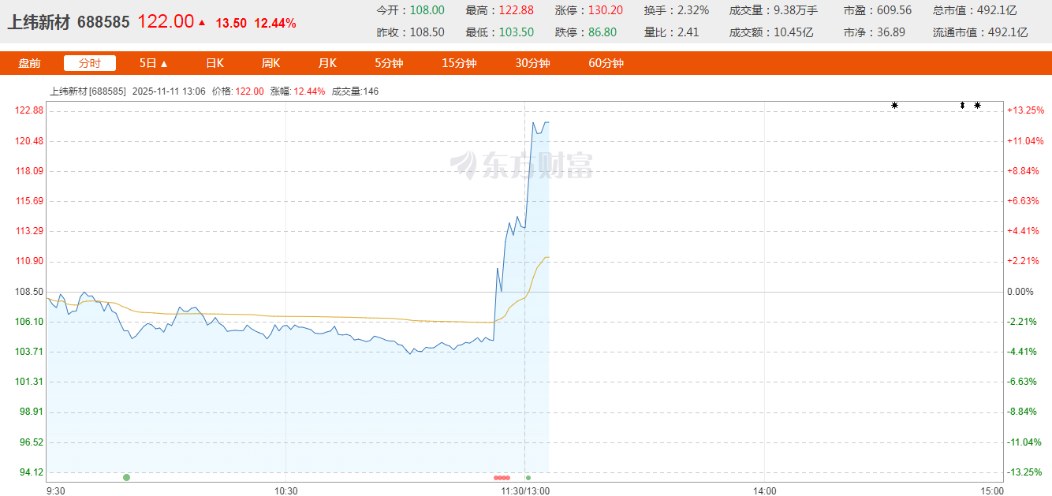Open the 日K chart tab
This screenshot has height=496, width=1052.
pyautogui.click(x=215, y=63)
